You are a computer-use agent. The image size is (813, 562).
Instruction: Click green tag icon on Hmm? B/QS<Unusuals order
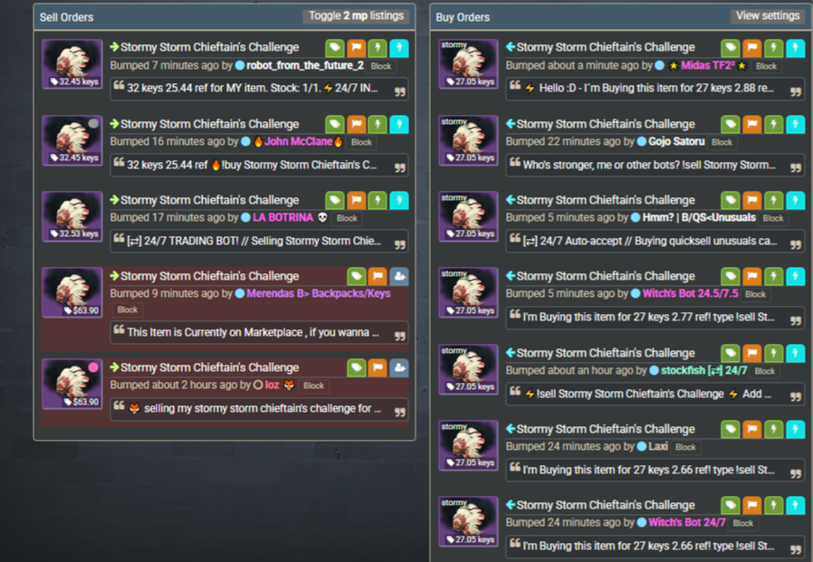coord(731,201)
